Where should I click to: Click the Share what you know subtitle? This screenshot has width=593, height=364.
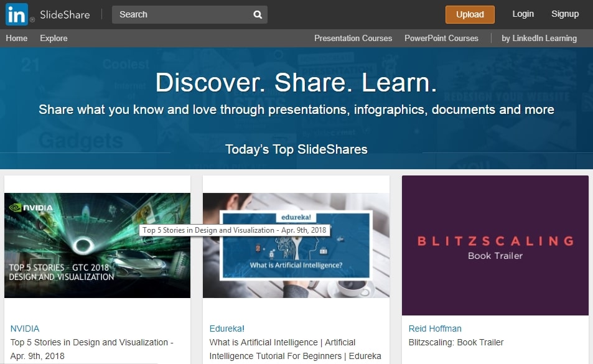point(296,110)
